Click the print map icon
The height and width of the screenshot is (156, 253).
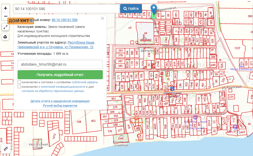pos(6,37)
